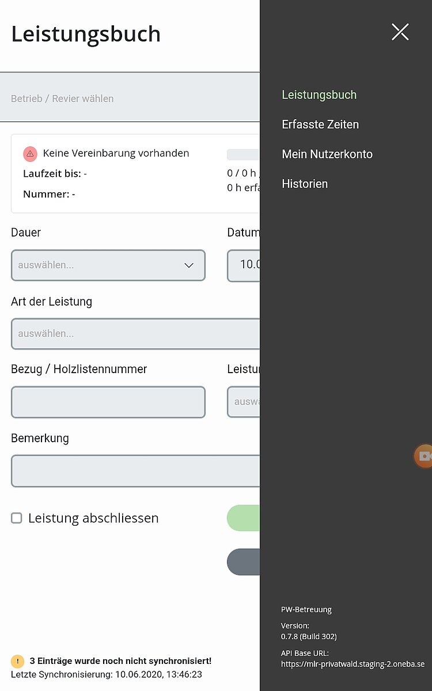This screenshot has height=691, width=432.
Task: Select Historien in the side menu
Action: (305, 184)
